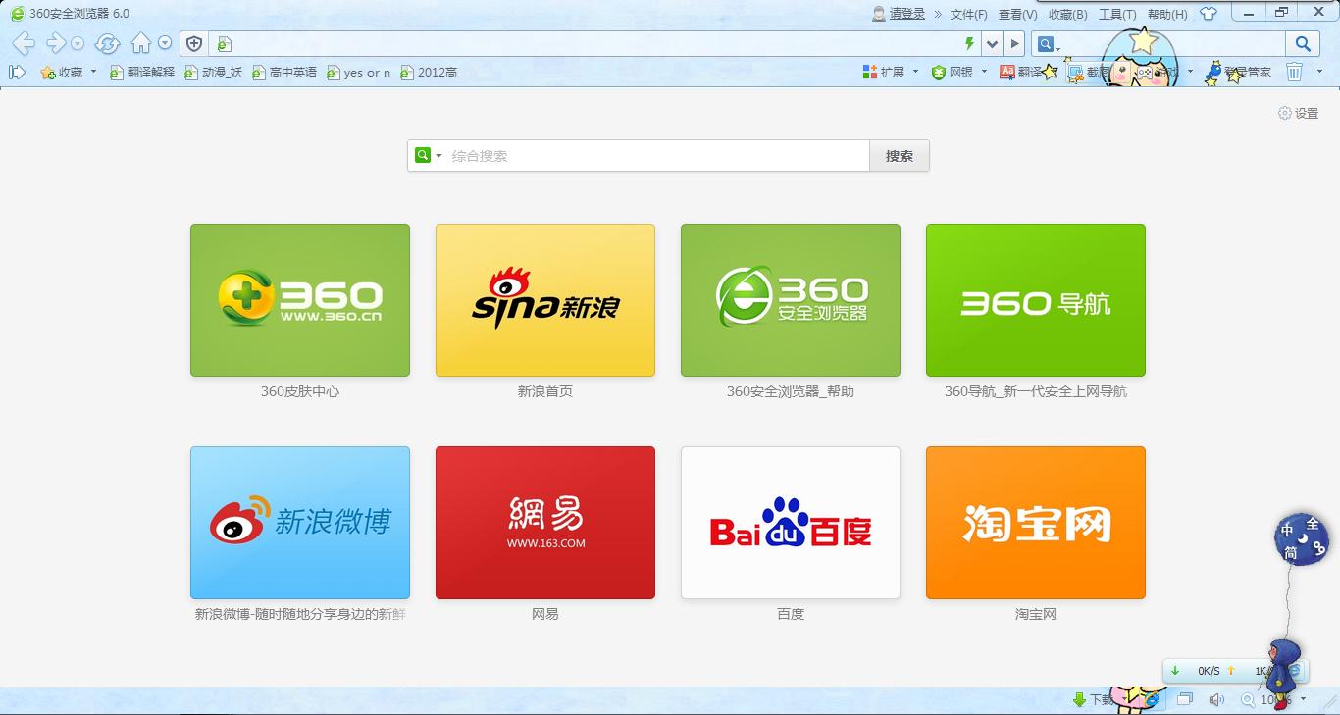Image resolution: width=1340 pixels, height=715 pixels.
Task: Open the 百度 Baidu tile
Action: point(791,523)
